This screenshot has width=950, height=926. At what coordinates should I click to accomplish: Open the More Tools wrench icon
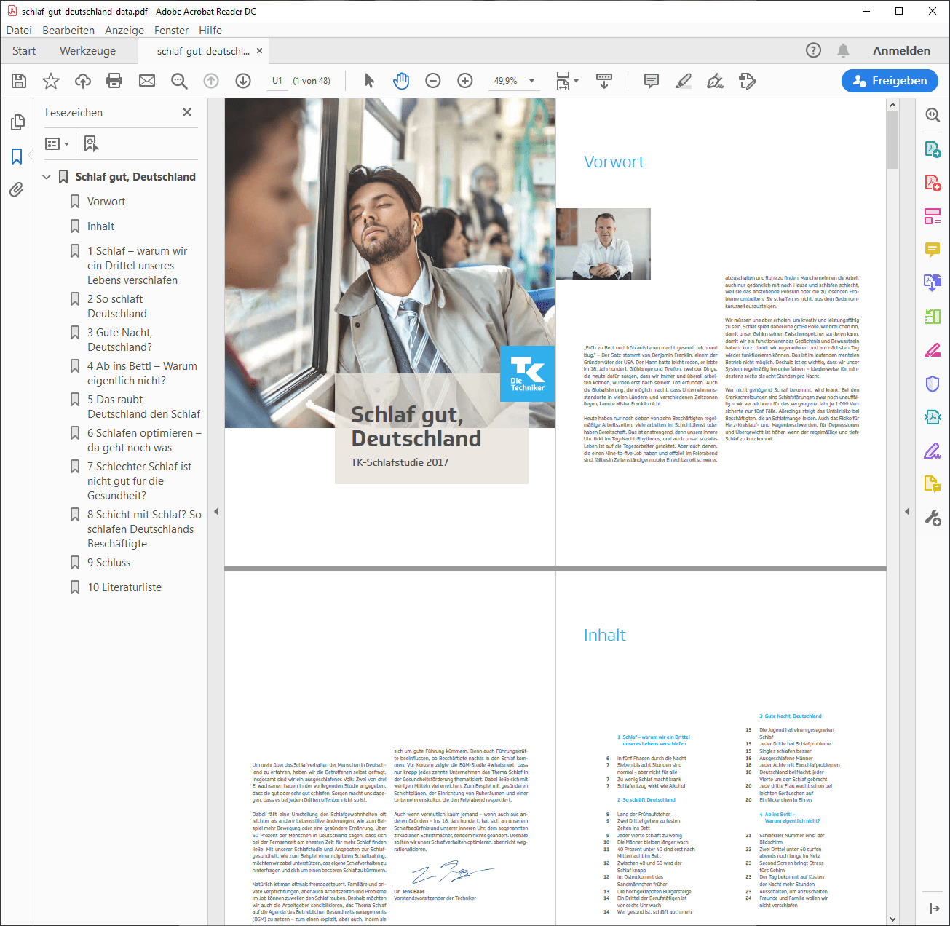point(933,518)
